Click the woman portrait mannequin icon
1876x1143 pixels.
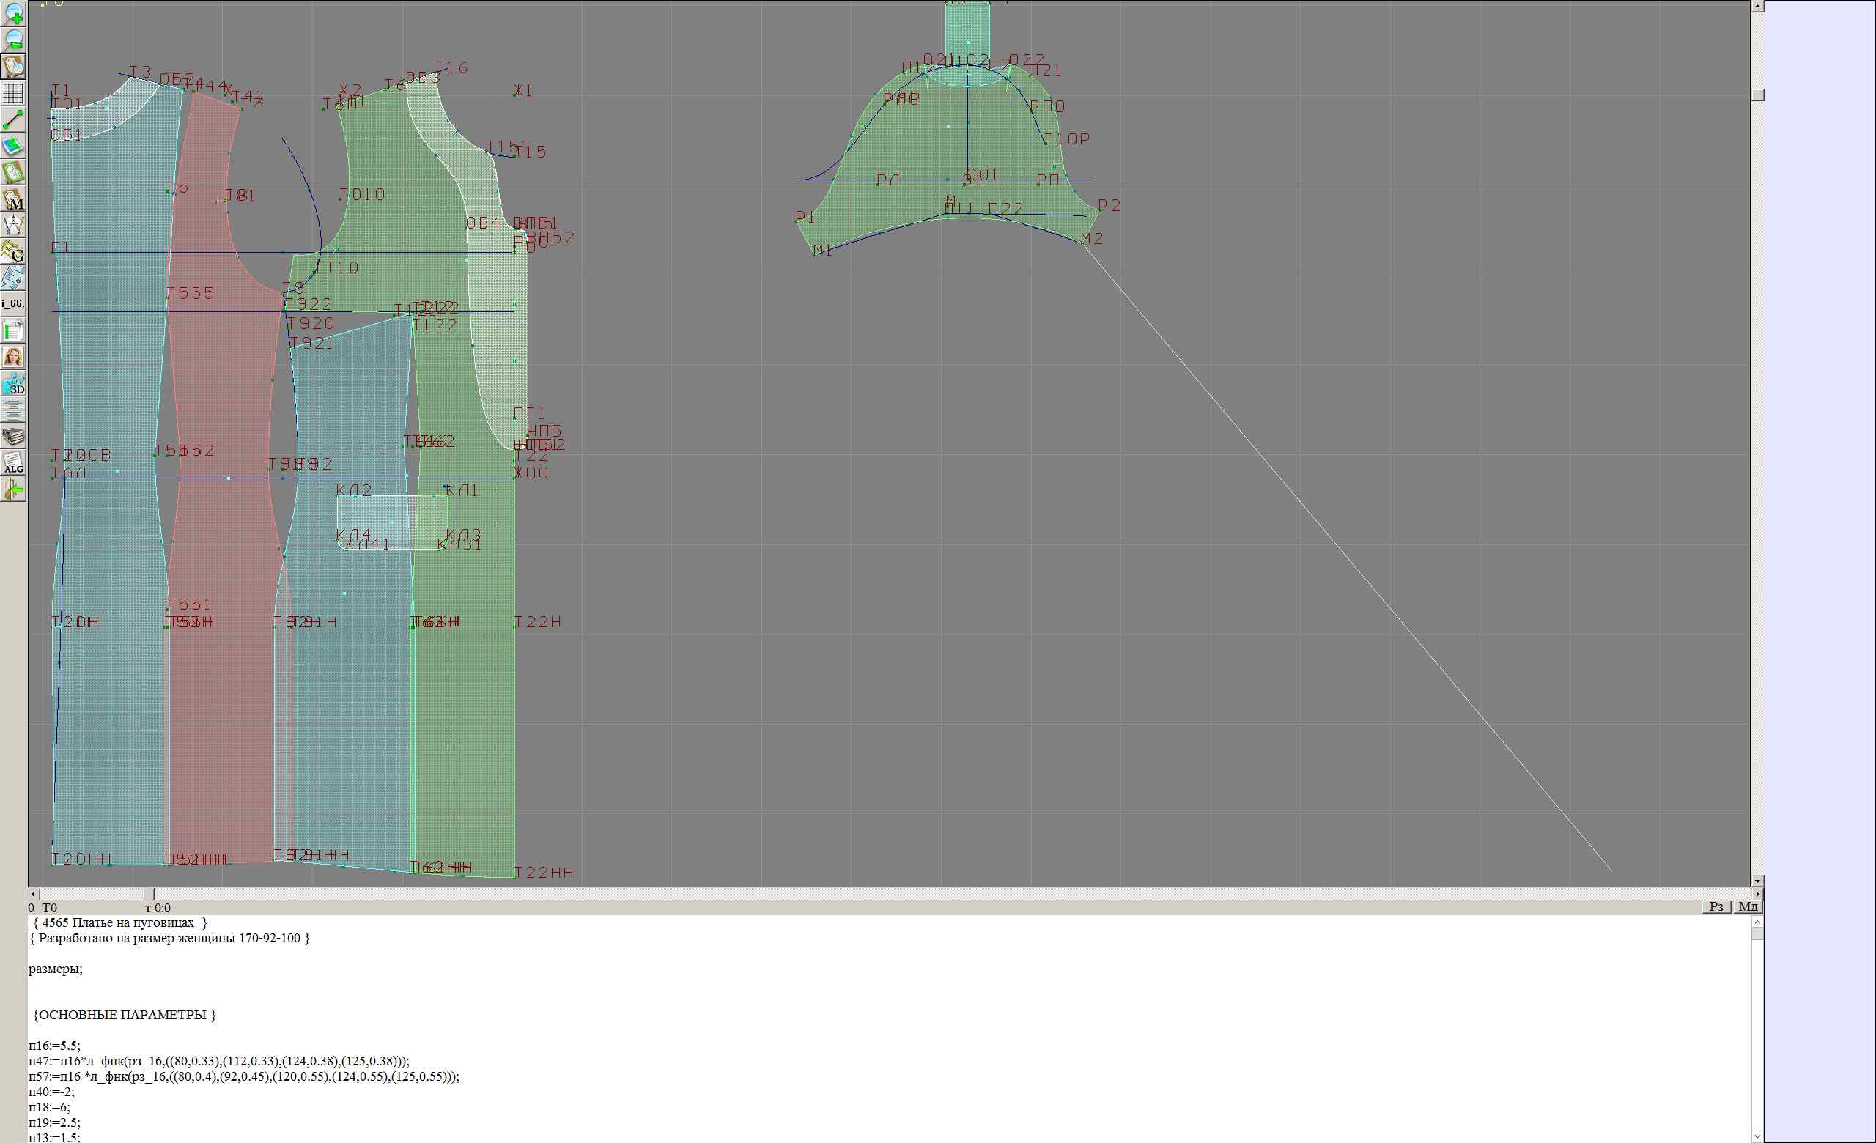[x=14, y=357]
